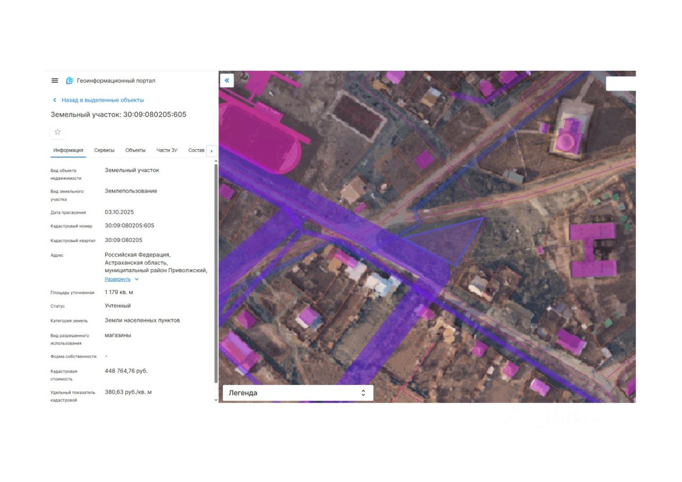Collapse the side panel with double-chevron button
Image resolution: width=682 pixels, height=482 pixels.
tap(226, 80)
